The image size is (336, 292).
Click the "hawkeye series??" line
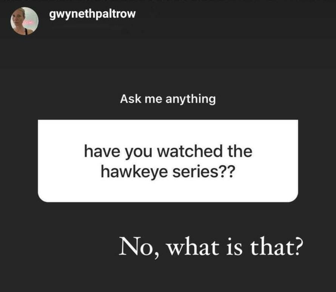tap(168, 172)
